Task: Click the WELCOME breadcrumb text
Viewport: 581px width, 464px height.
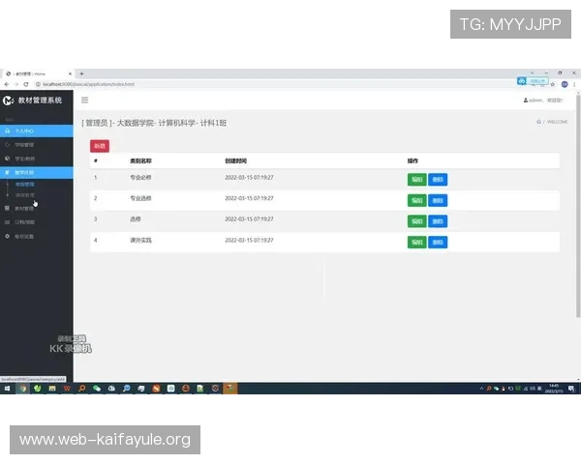Action: tap(558, 122)
